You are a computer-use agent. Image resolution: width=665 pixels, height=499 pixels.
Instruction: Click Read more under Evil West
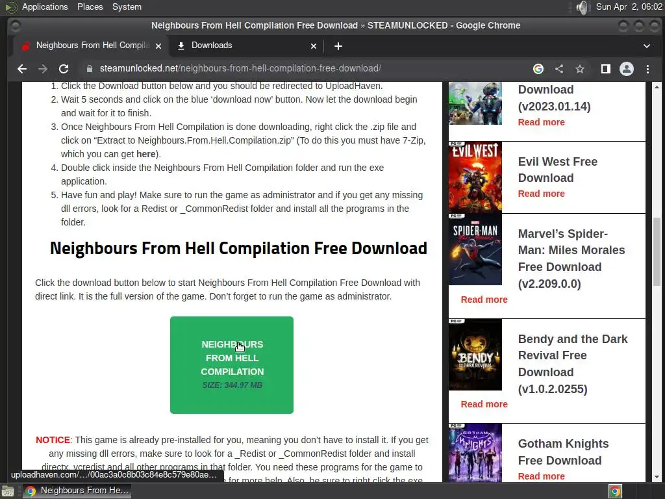pyautogui.click(x=541, y=194)
